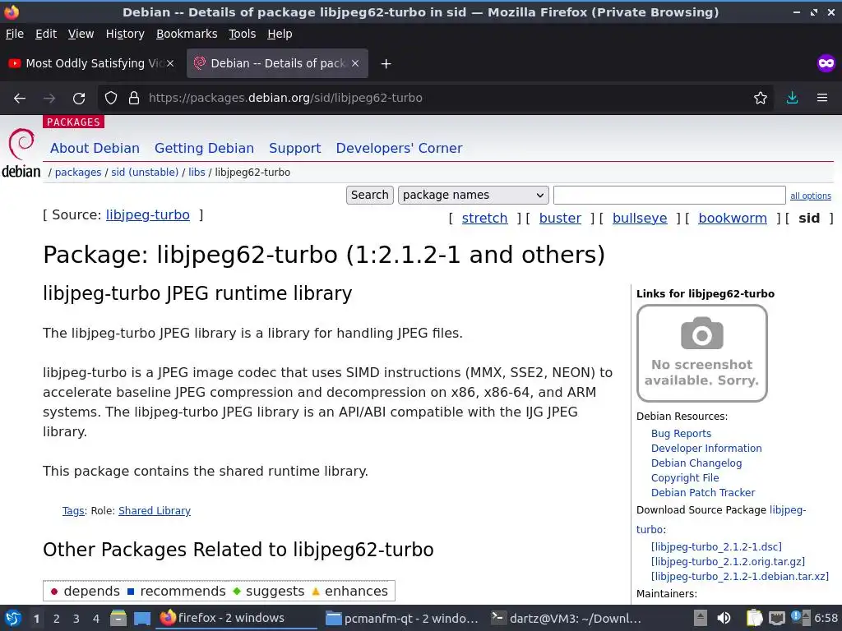Click the private browsing mask icon

(x=826, y=63)
